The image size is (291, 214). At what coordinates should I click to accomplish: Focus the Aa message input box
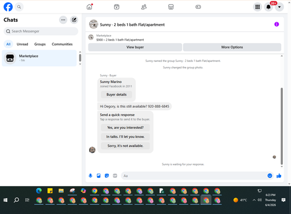(194, 176)
